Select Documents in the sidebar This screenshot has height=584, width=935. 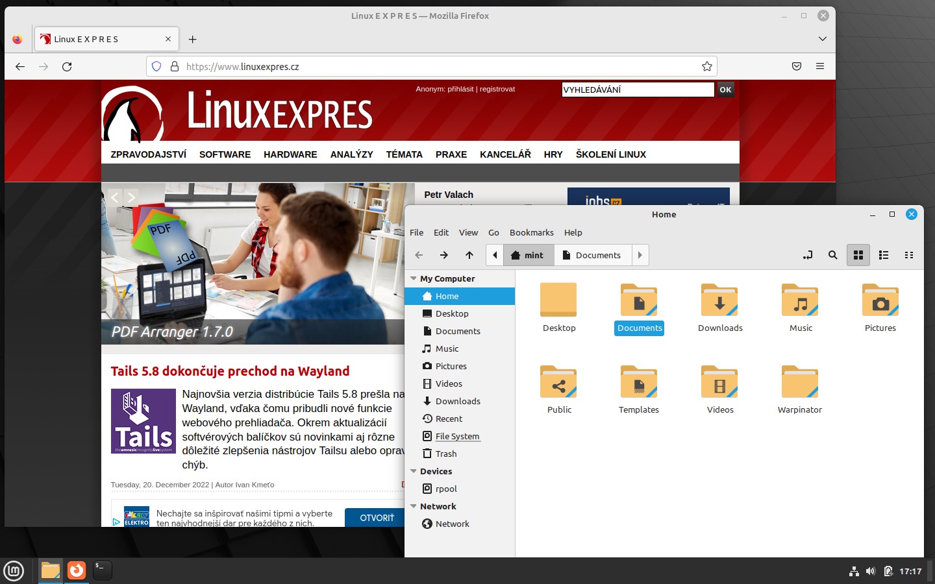(460, 331)
